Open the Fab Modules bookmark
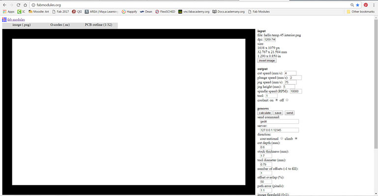 point(259,12)
